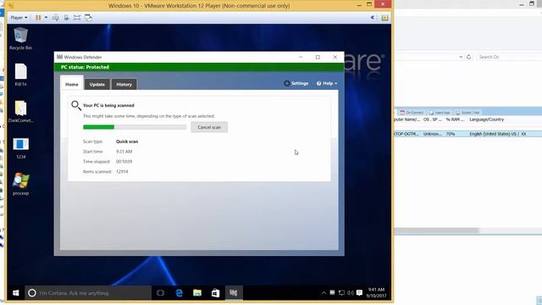
Task: Click the 'PC status: Protected' banner
Action: point(199,67)
